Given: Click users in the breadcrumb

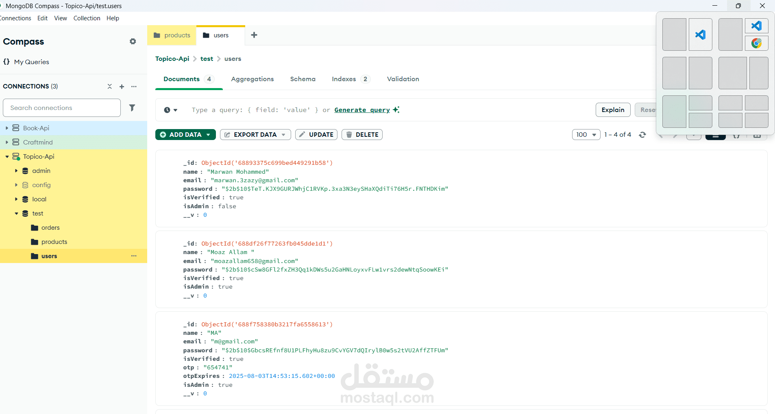Looking at the screenshot, I should (233, 59).
